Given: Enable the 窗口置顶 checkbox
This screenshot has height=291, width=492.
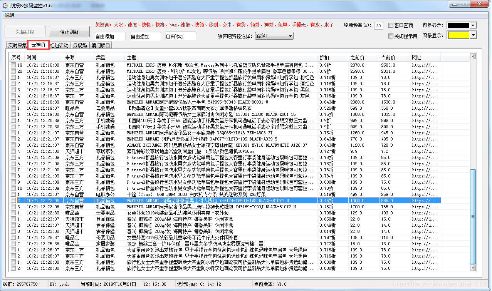Looking at the screenshot, I should (x=391, y=25).
